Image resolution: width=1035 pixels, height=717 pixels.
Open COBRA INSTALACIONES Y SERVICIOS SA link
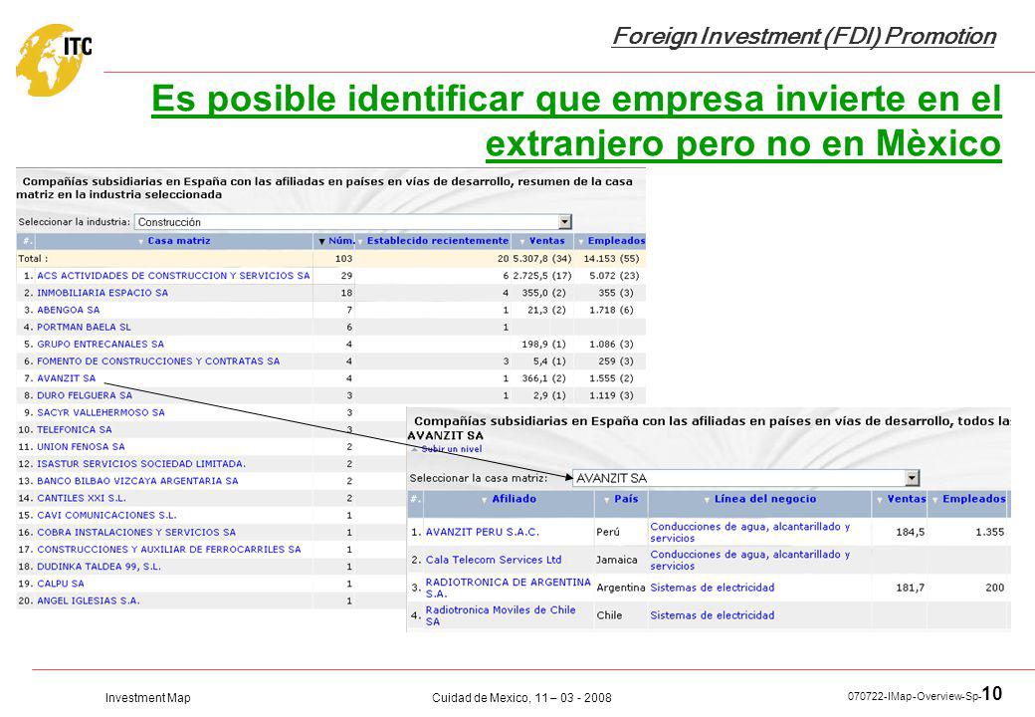click(x=136, y=534)
